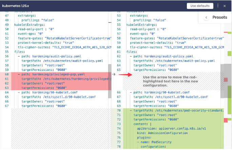Click targetPermissions on right line 72
232x150 pixels.
[156, 119]
